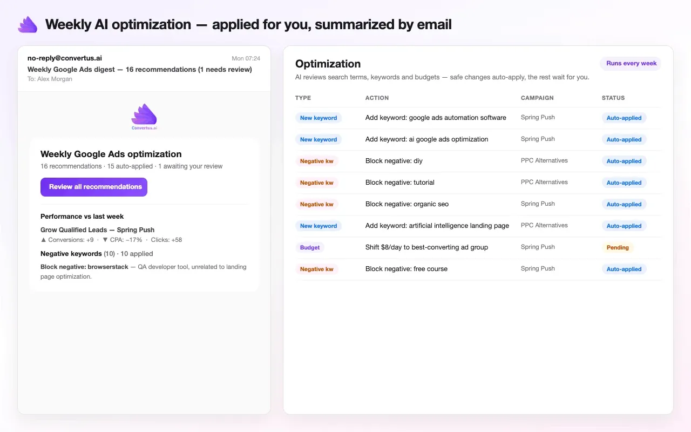Click the Budget type tag
The height and width of the screenshot is (432, 691).
(x=310, y=247)
